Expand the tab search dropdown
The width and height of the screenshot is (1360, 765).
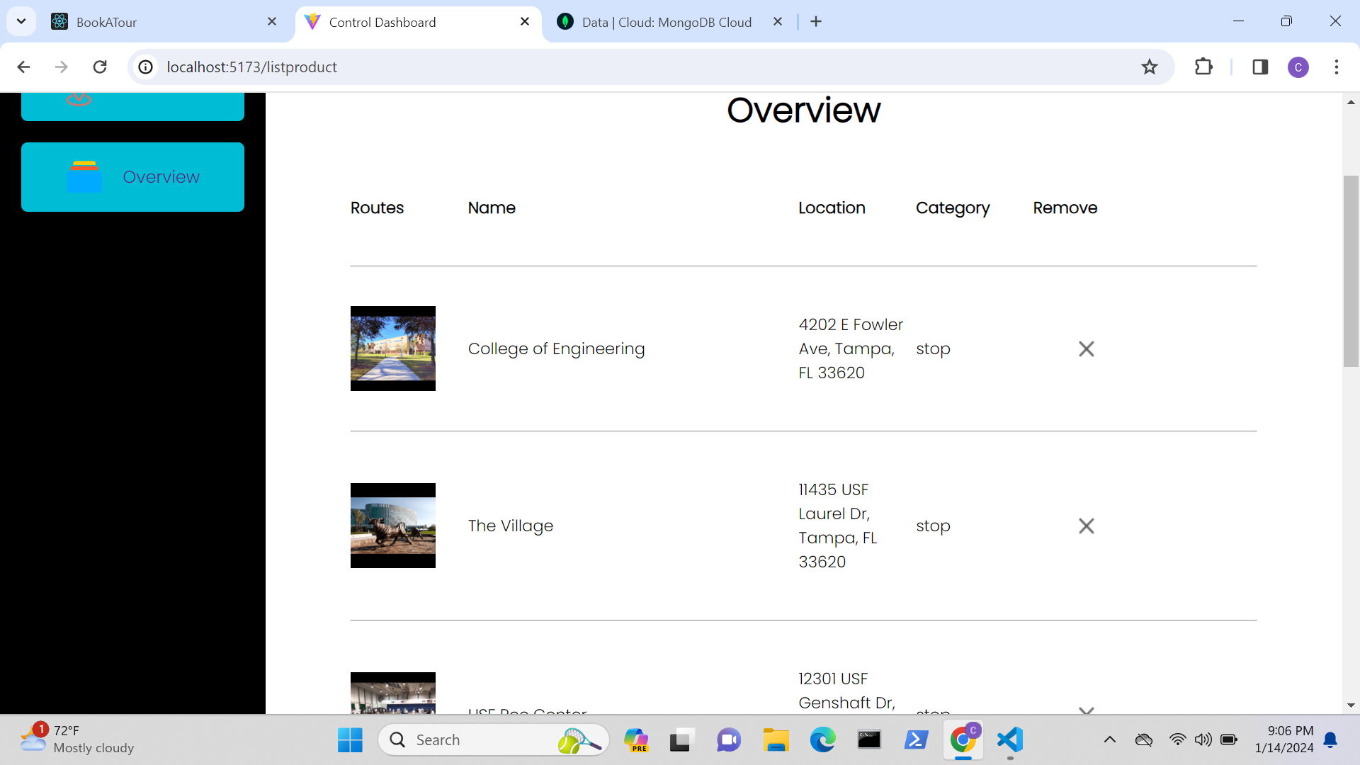tap(21, 21)
